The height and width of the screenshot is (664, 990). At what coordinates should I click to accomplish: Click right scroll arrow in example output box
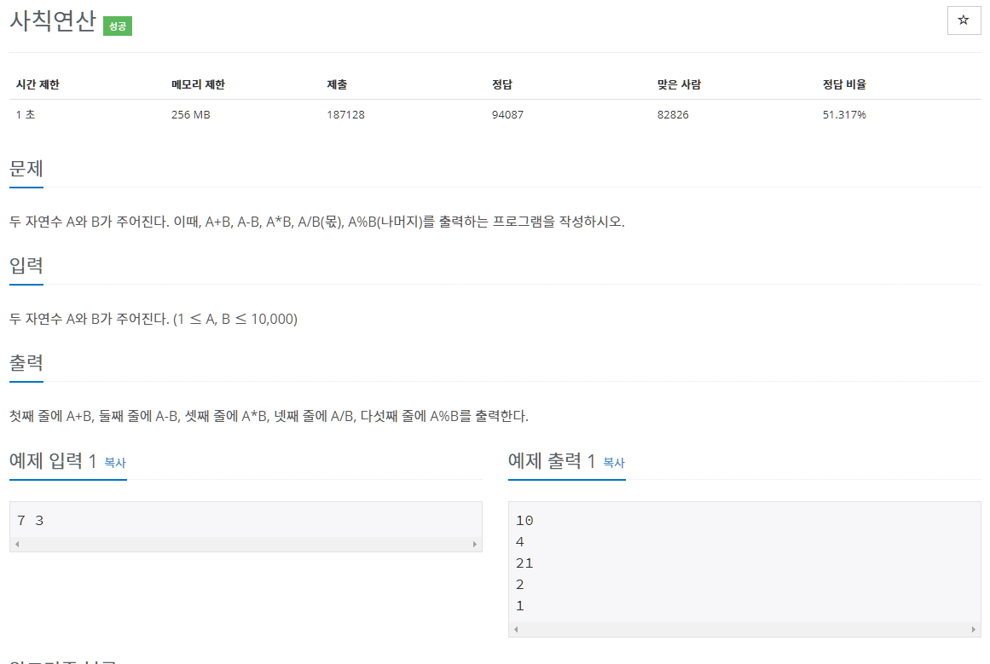(x=974, y=629)
